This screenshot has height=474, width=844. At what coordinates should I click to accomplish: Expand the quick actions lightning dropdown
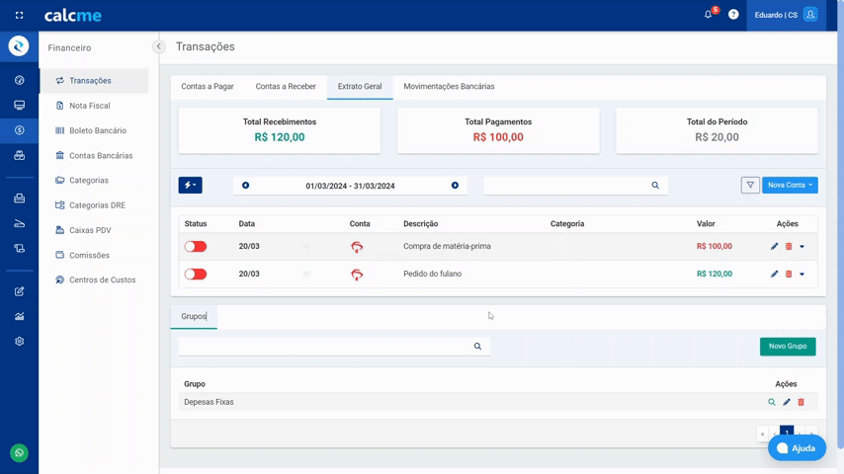(x=190, y=185)
